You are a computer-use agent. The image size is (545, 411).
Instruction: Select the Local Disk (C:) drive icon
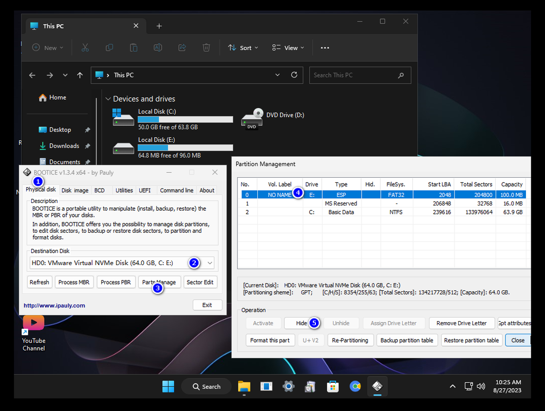pos(123,117)
